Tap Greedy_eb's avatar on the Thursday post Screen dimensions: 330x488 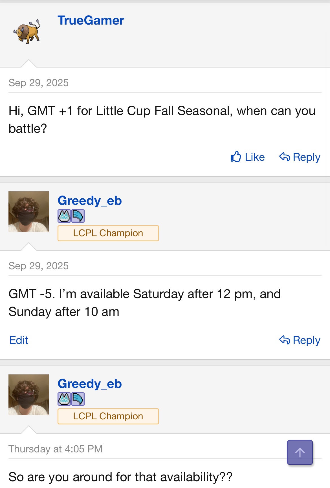[x=29, y=395]
